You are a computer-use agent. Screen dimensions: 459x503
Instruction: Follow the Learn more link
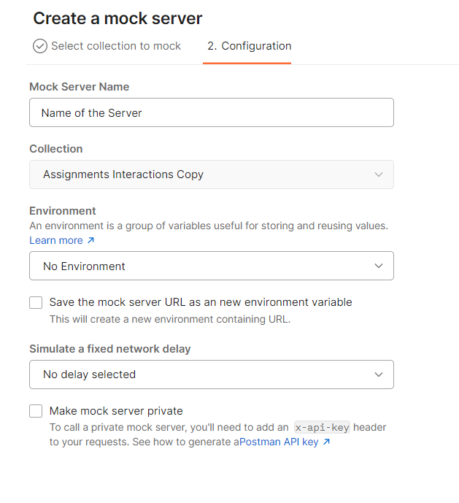pyautogui.click(x=56, y=240)
